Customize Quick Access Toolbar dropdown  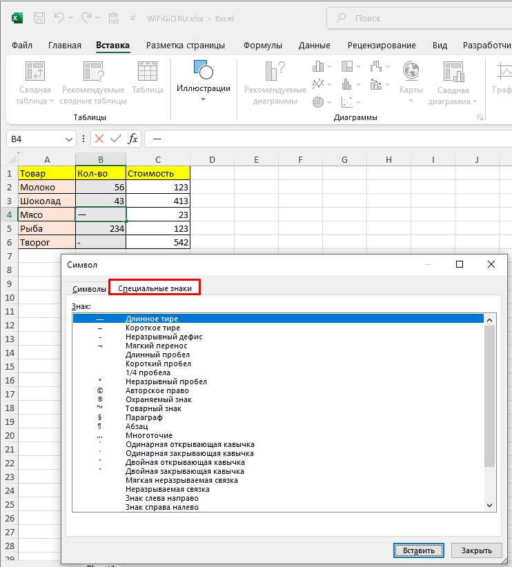click(x=132, y=18)
